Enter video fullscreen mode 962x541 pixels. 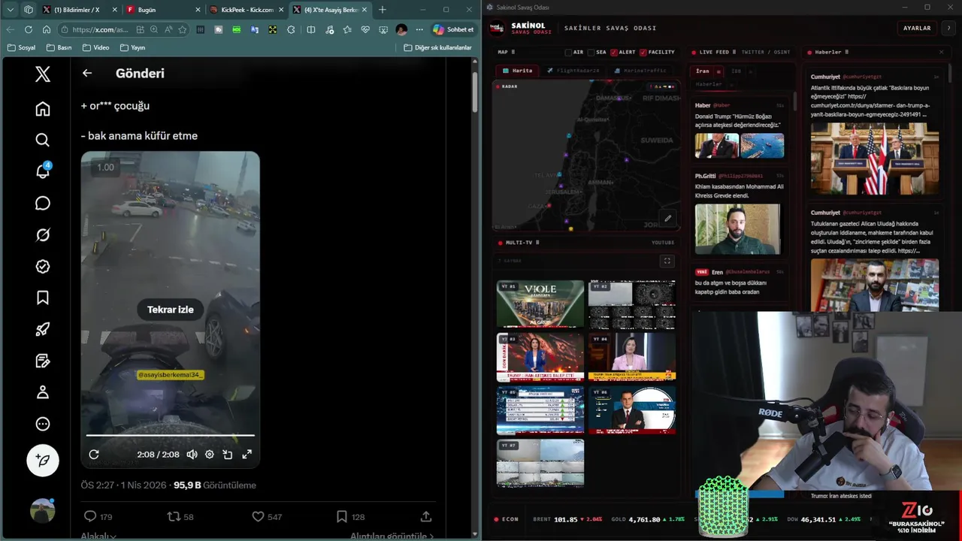click(247, 454)
